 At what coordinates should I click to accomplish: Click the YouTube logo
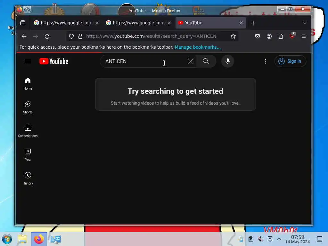[54, 61]
